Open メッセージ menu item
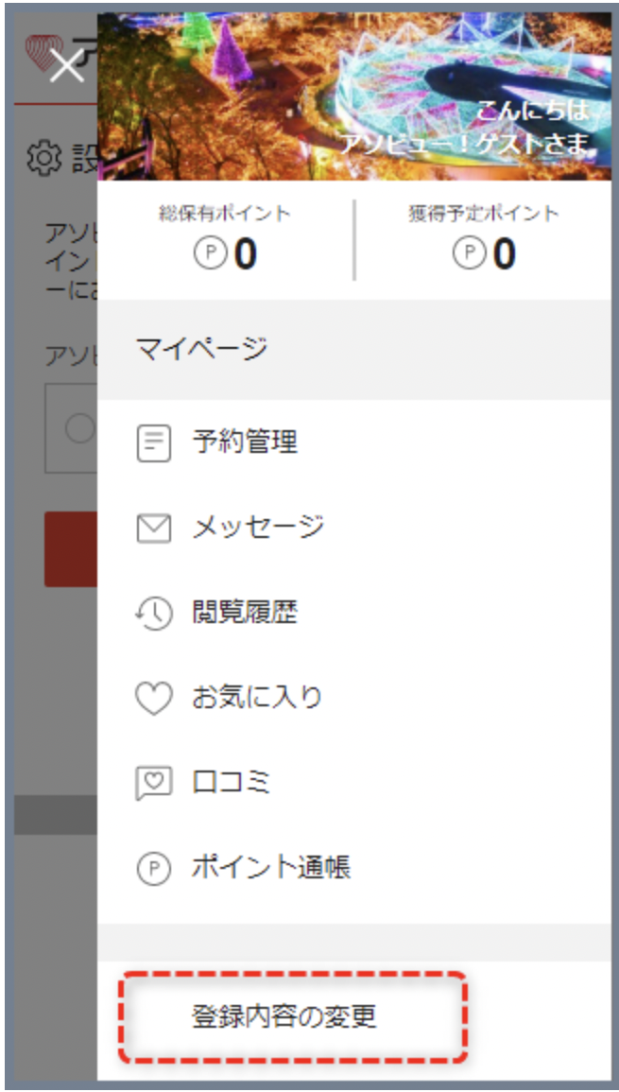619x1092 pixels. [x=354, y=529]
